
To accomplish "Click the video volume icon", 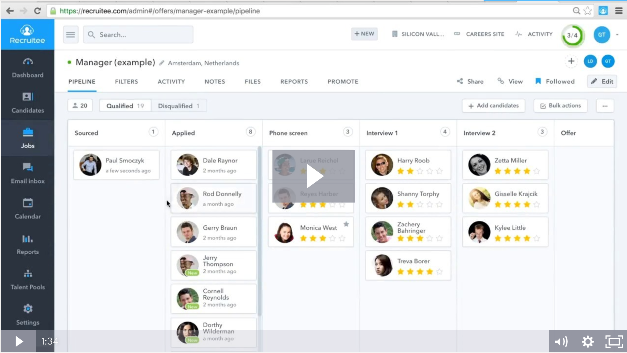I will point(561,341).
